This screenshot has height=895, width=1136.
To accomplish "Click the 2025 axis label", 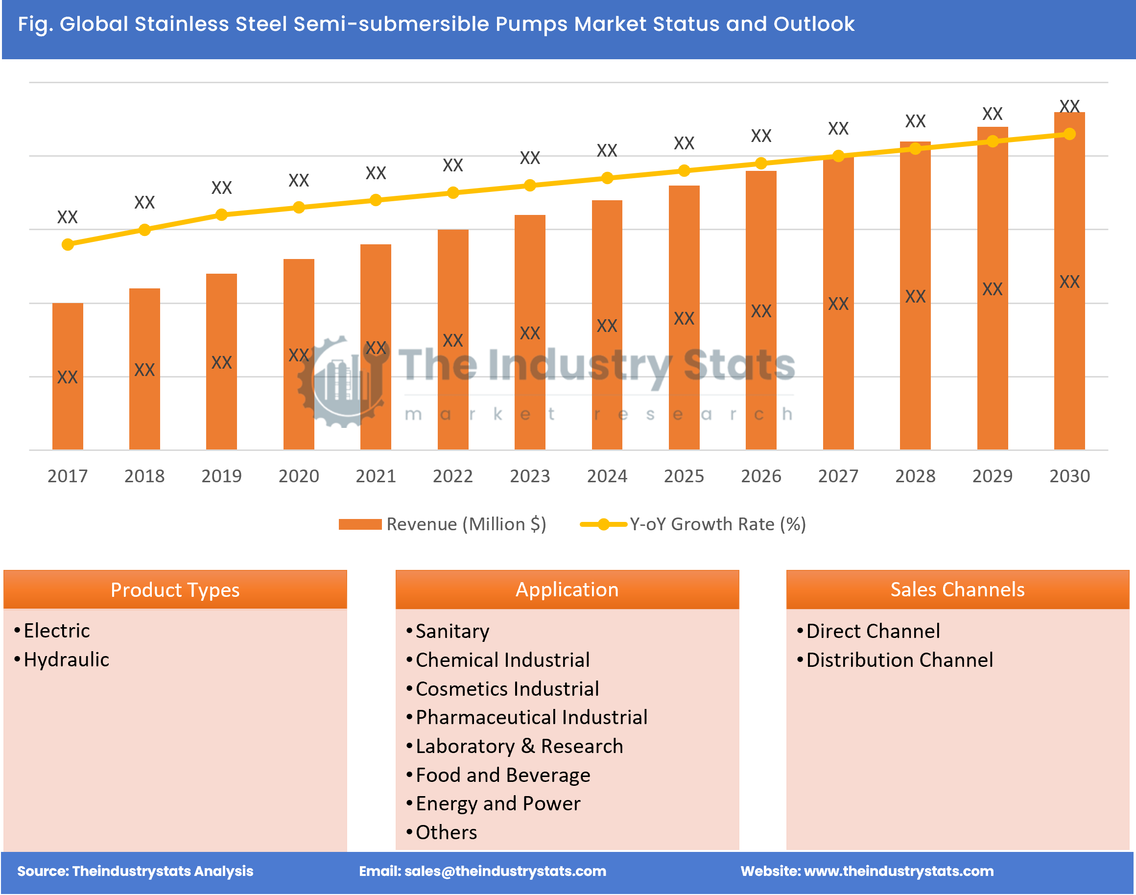I will [685, 476].
